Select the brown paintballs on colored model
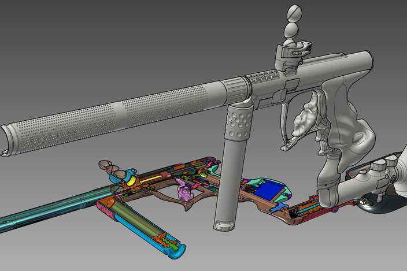The height and width of the screenshot is (271, 407). point(112,169)
